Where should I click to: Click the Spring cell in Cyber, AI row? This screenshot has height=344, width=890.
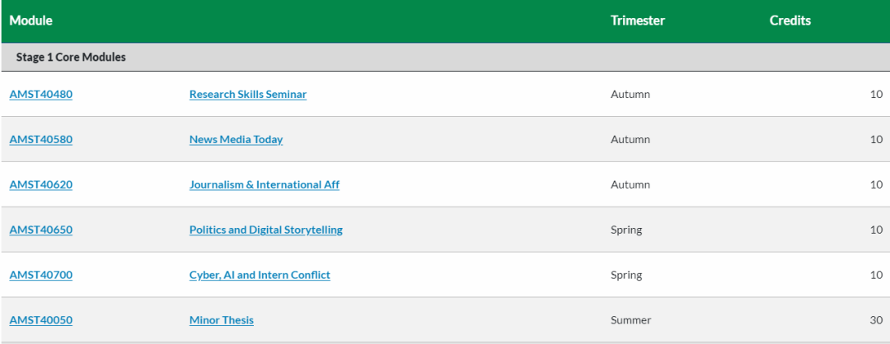[626, 276]
